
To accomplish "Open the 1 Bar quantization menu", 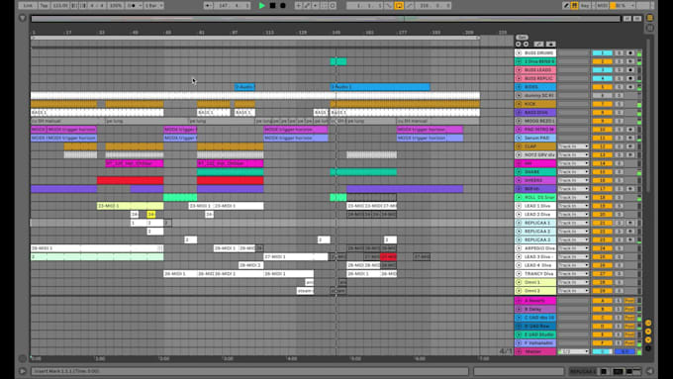I will pos(153,6).
